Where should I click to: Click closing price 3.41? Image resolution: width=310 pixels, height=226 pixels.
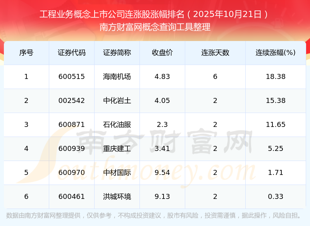162,149
